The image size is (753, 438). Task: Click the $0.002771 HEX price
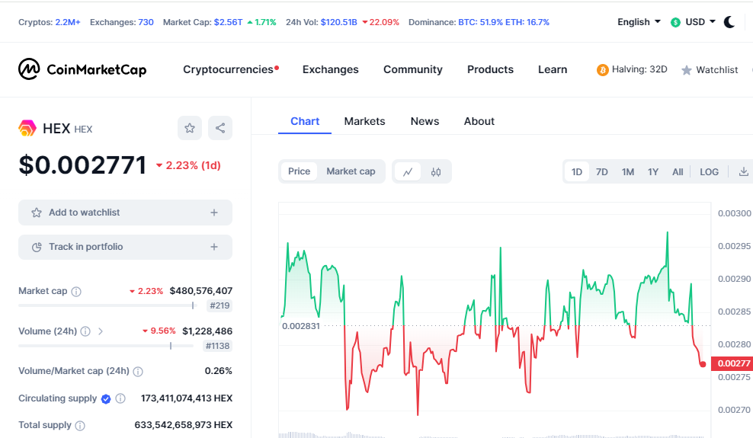pyautogui.click(x=82, y=165)
